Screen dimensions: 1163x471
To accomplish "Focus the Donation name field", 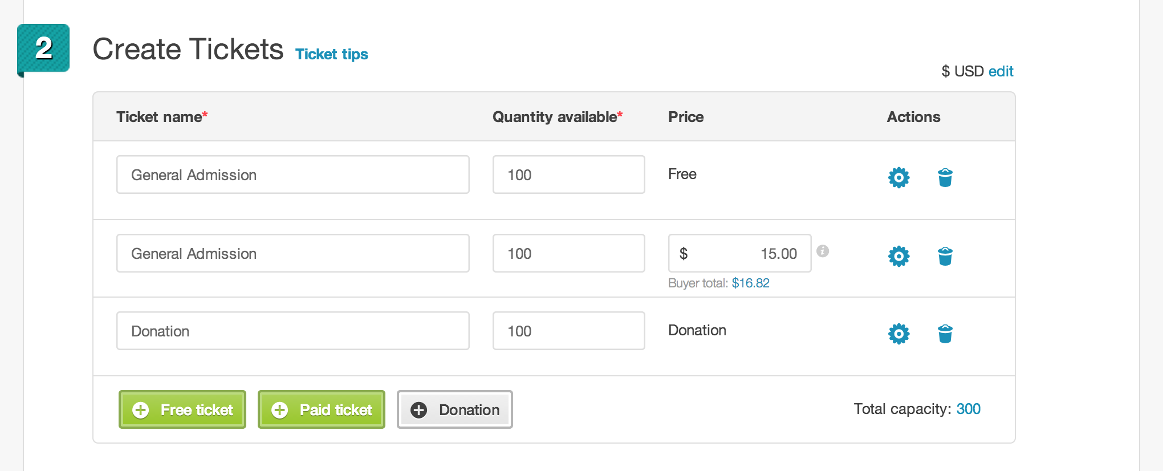I will click(293, 331).
